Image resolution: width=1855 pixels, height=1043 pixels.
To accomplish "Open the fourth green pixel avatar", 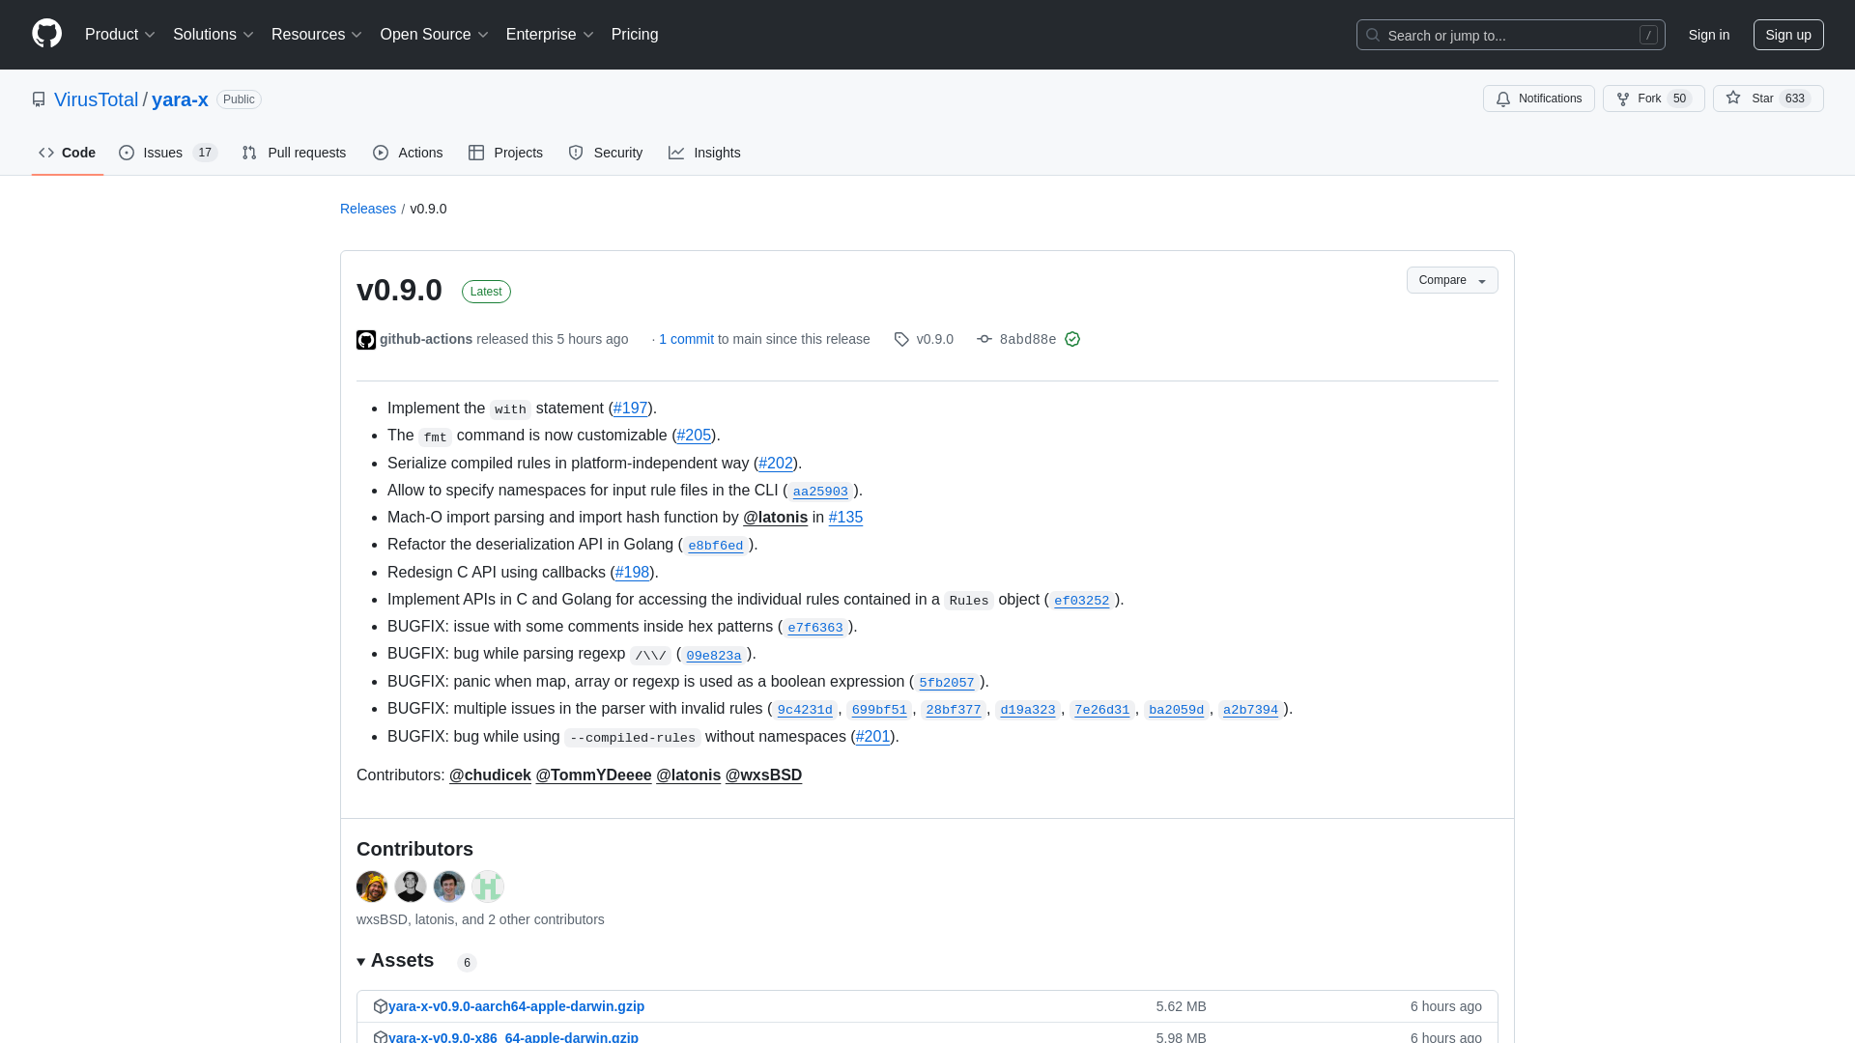I will point(488,887).
